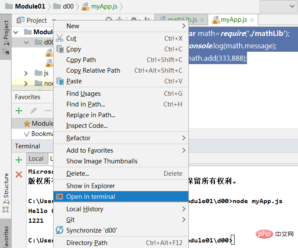Expand the no... folder node
The image size is (298, 248).
coord(26,83)
